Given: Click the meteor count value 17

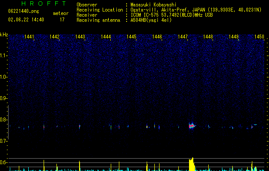Looking at the screenshot, I should [x=62, y=20].
